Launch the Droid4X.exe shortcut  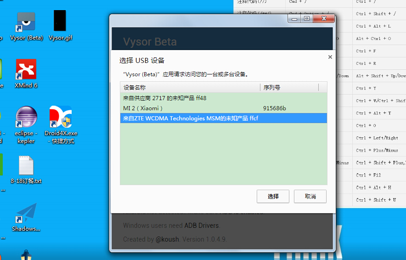tap(61, 118)
